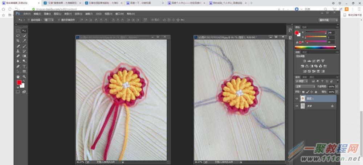This screenshot has height=165, width=363.
Task: Select the Pen tool
Action: click(x=18, y=66)
